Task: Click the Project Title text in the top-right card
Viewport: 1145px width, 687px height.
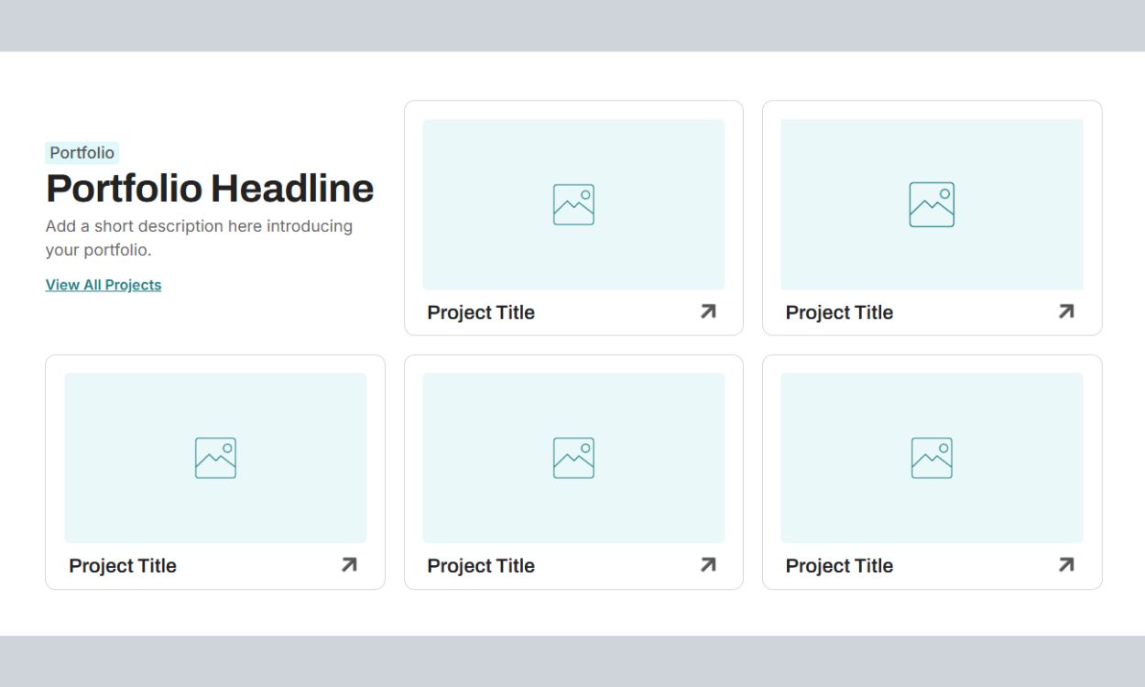Action: click(839, 312)
